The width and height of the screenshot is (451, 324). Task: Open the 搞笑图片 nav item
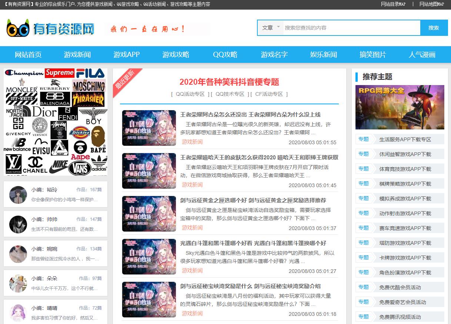(x=373, y=55)
